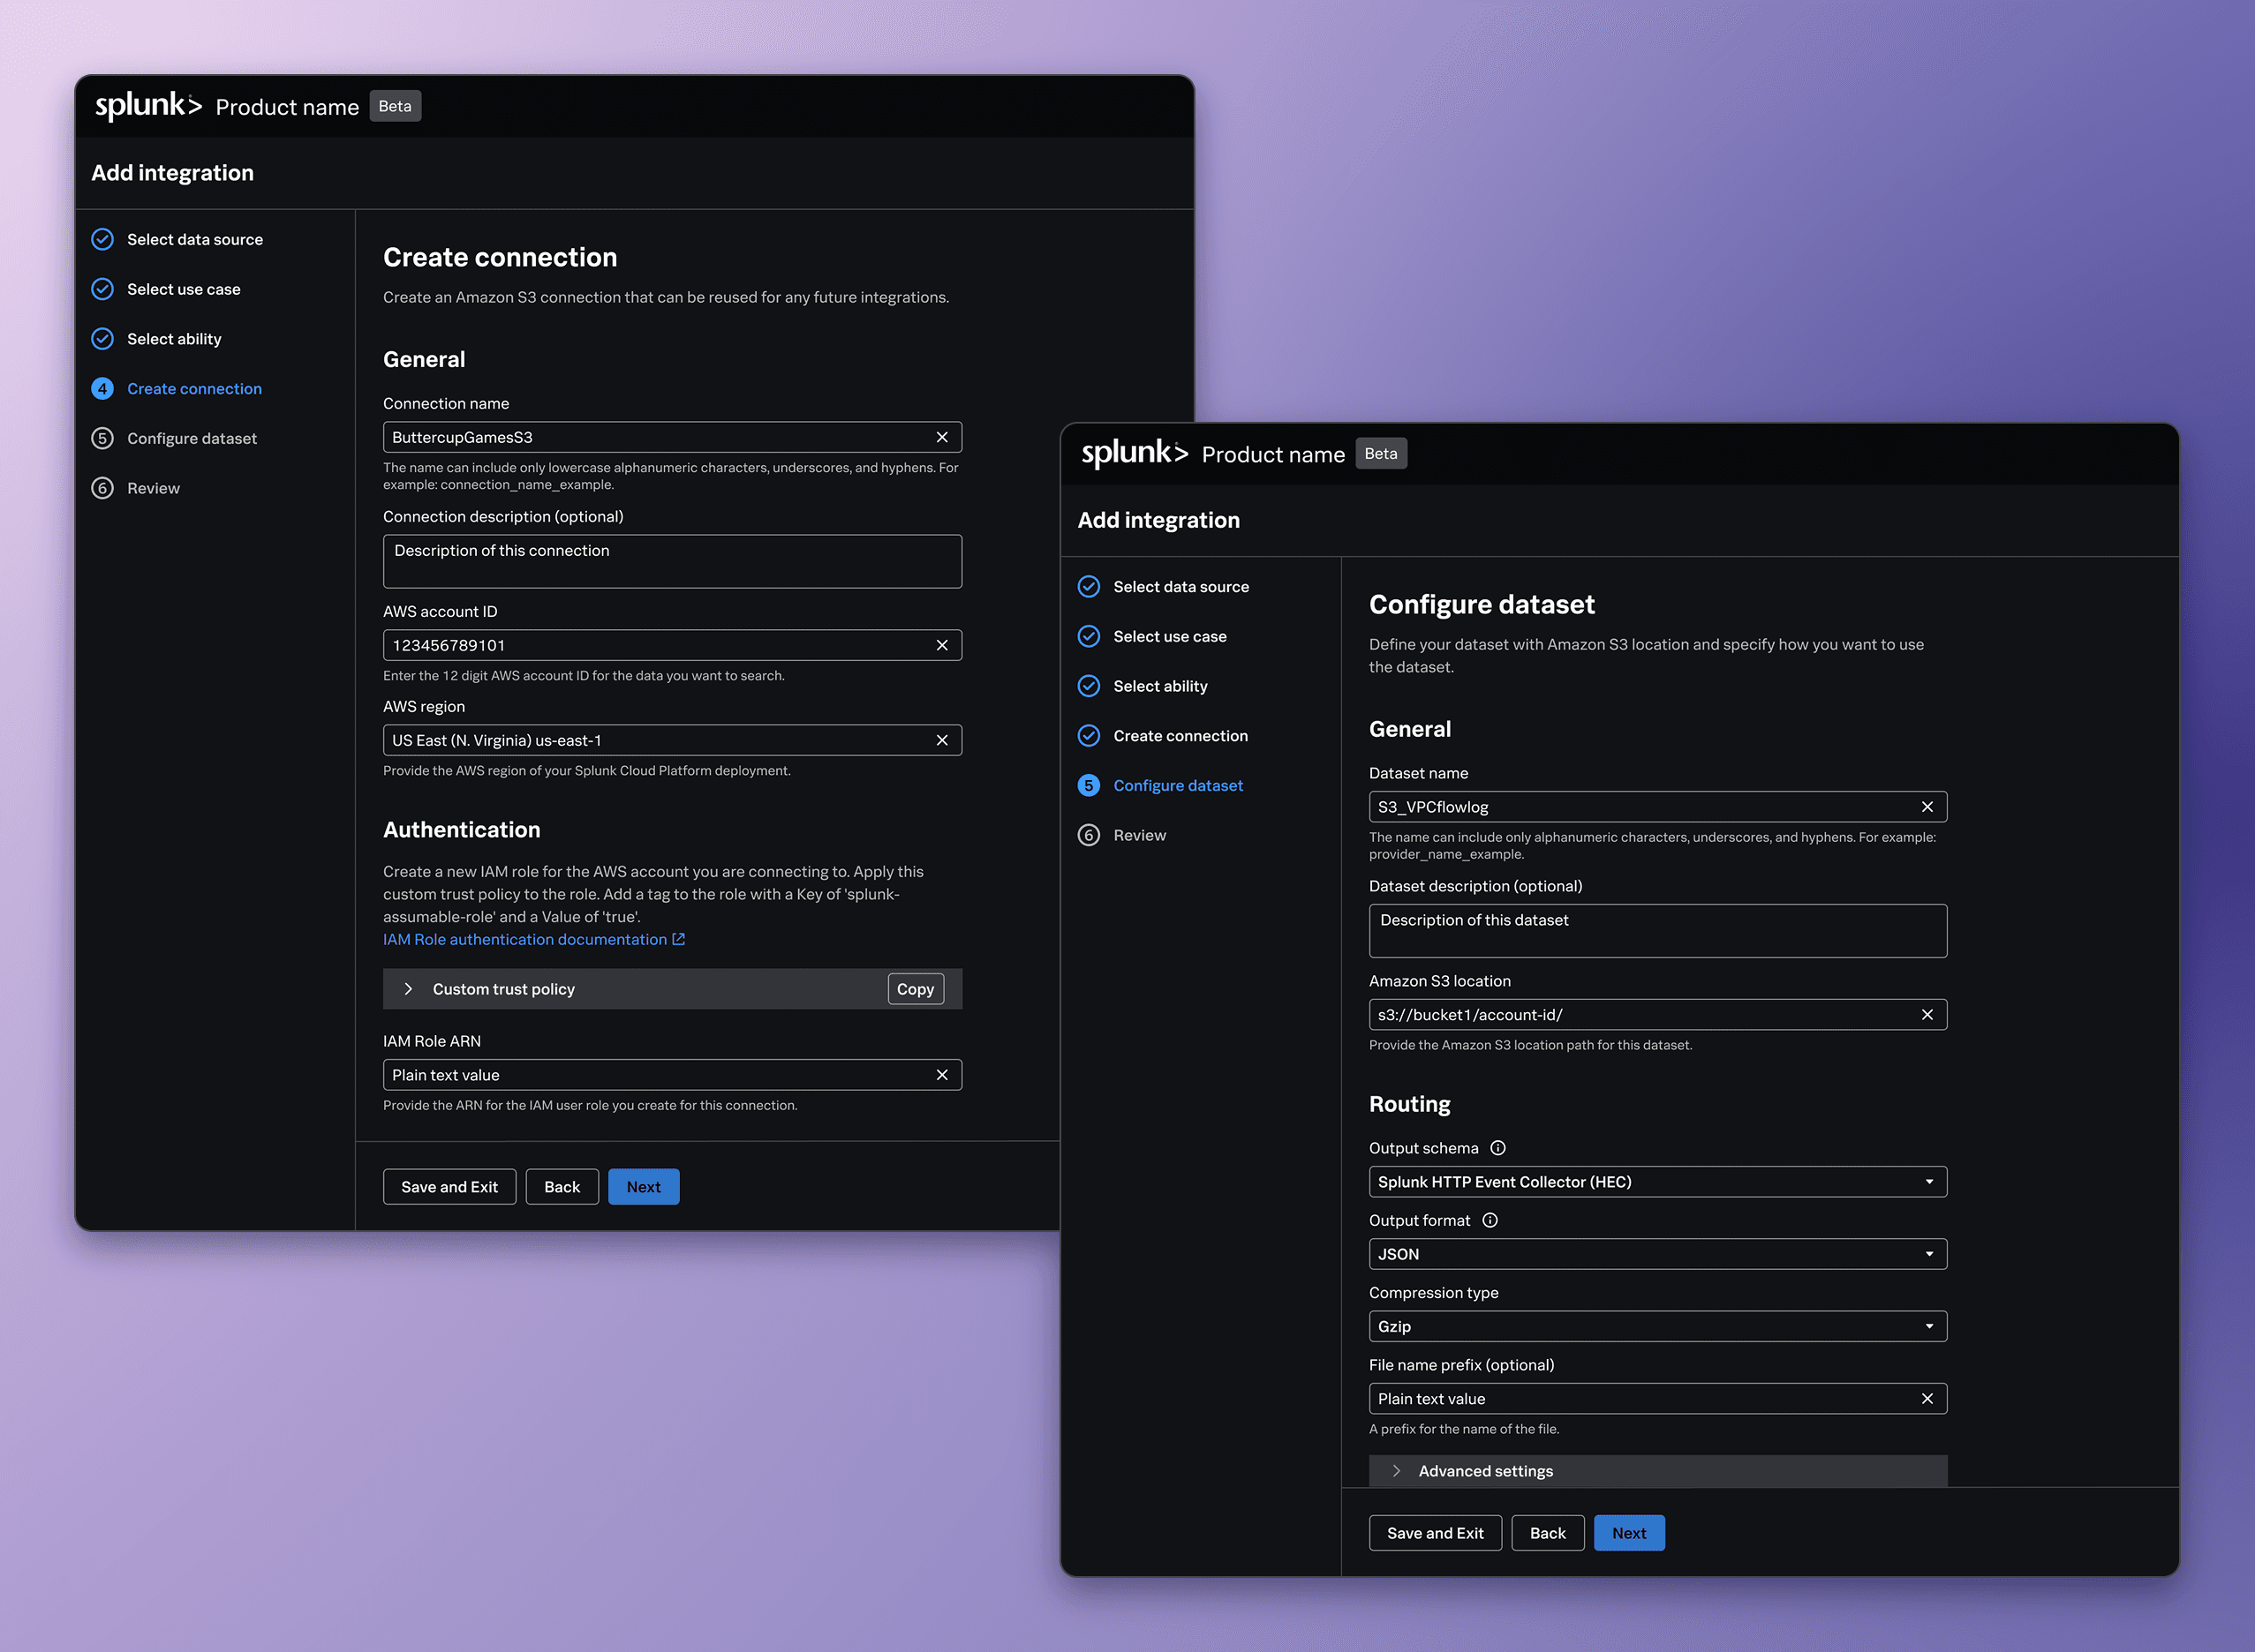Screen dimensions: 2255x1652
Task: Click the checkmark icon for Select use case in left window
Action: 102,289
